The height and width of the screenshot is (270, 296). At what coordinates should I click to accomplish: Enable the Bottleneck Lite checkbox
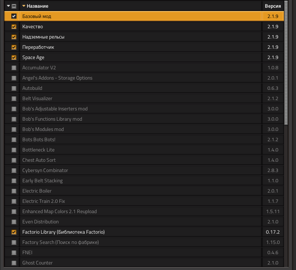[x=14, y=150]
